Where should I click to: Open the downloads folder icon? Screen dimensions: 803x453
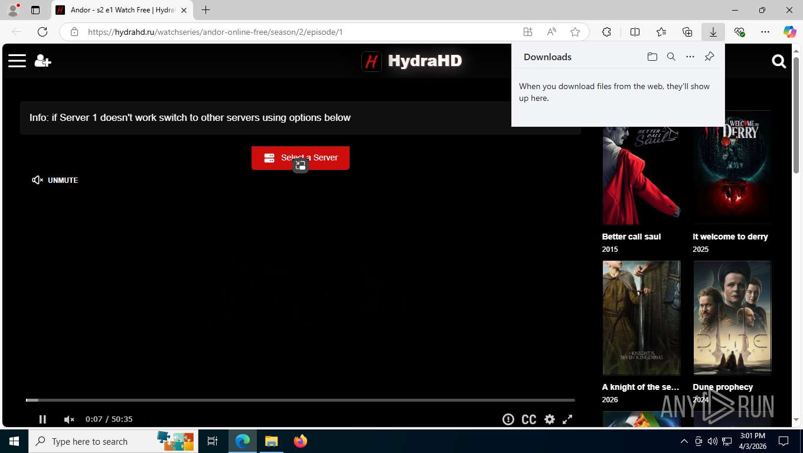coord(652,57)
